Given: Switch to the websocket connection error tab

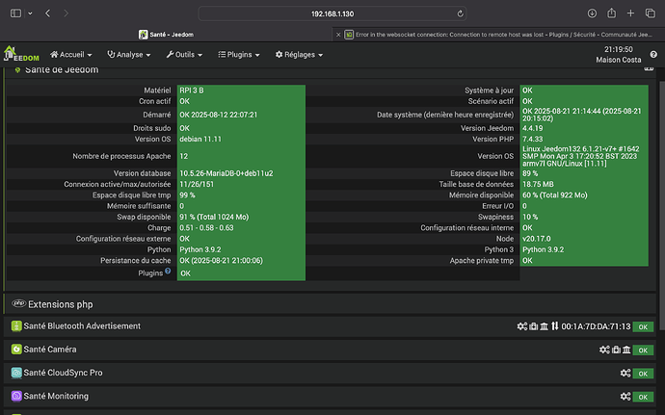Looking at the screenshot, I should click(497, 35).
